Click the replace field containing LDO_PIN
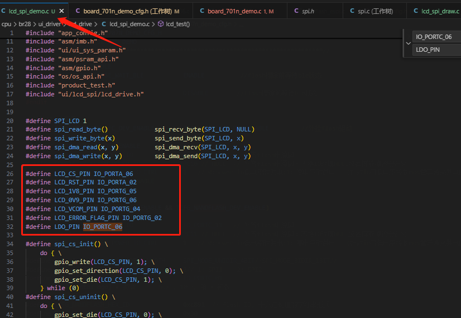The image size is (461, 318). 436,50
